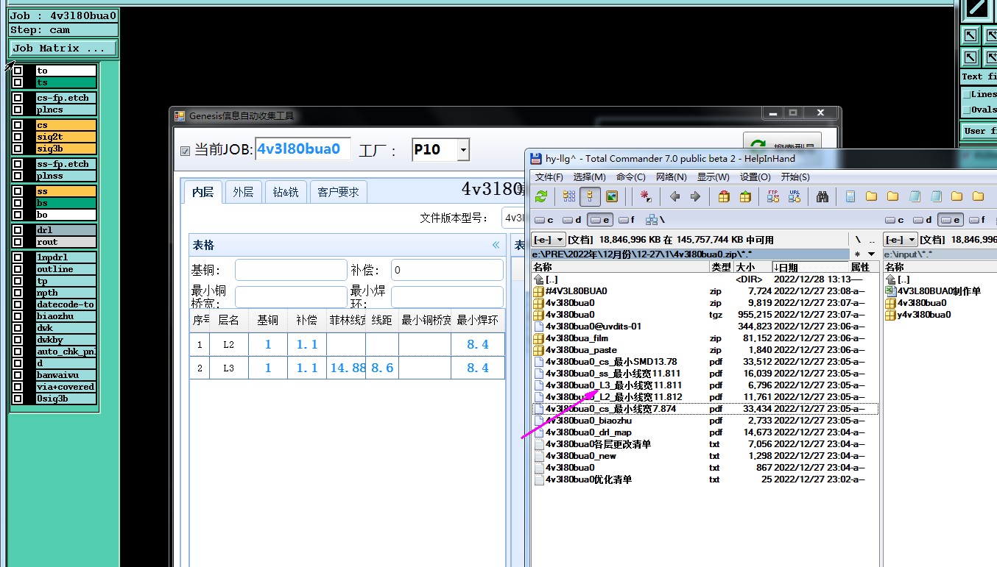
Task: Open right panel drive [-e-] dropdown
Action: [901, 240]
